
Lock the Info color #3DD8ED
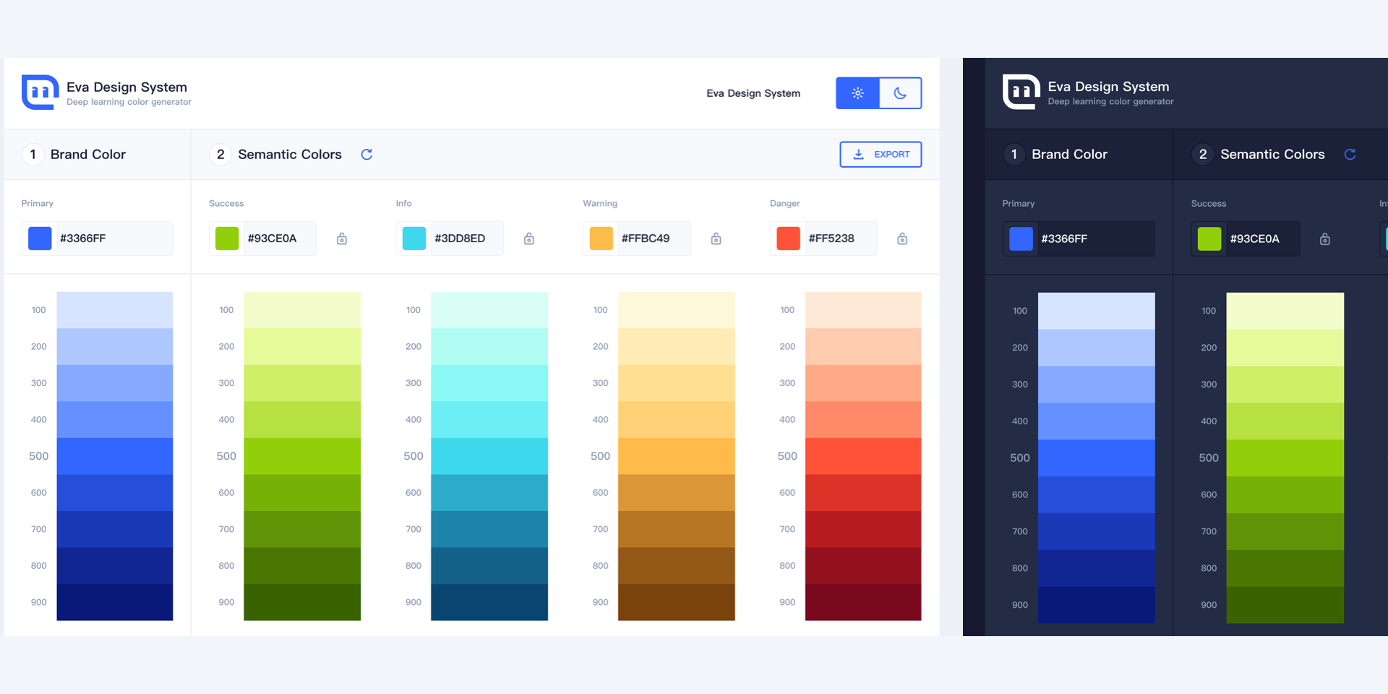(x=529, y=239)
